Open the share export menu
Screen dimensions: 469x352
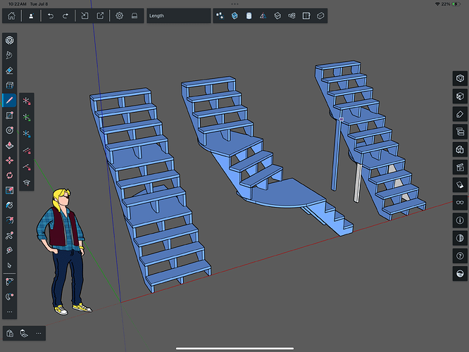100,15
